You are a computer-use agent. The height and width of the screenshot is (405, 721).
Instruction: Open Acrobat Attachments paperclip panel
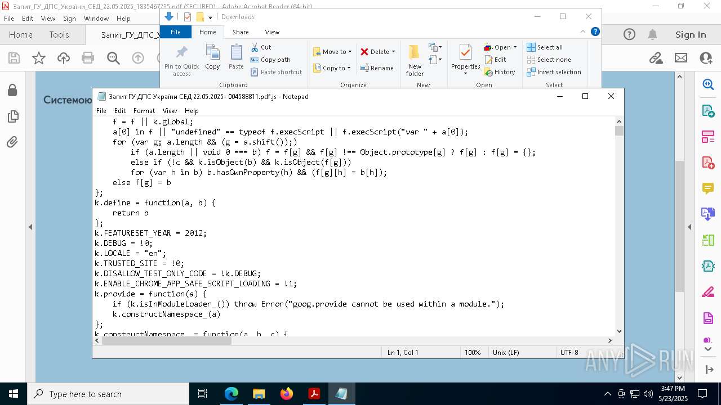pyautogui.click(x=12, y=142)
